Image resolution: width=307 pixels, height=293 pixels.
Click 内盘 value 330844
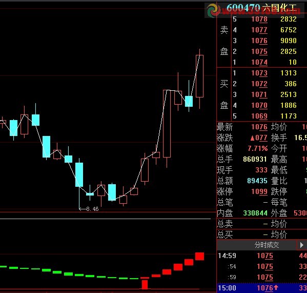tap(255, 213)
